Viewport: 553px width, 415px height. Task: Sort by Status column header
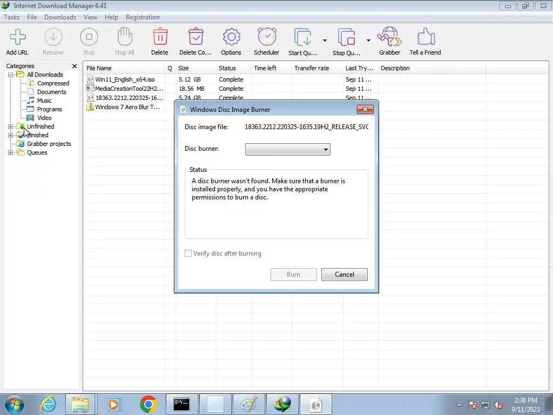pos(233,68)
